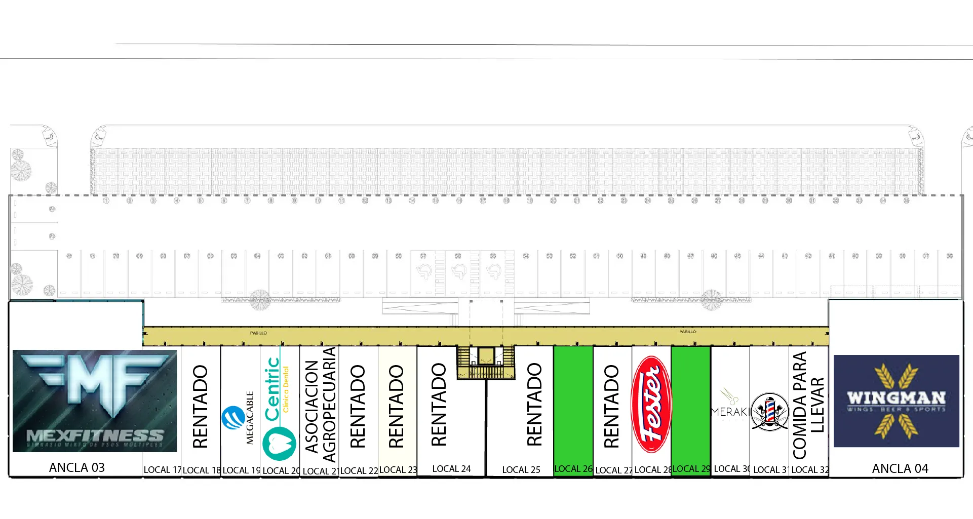Select the LOCAL 29 label
Screen dimensions: 973x519
pyautogui.click(x=691, y=468)
